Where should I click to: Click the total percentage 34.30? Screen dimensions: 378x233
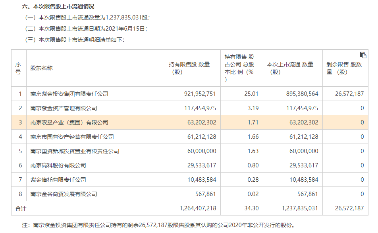point(251,208)
